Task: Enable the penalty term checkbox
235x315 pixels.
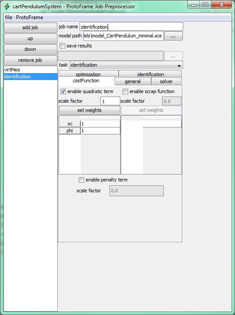Action: coord(81,180)
